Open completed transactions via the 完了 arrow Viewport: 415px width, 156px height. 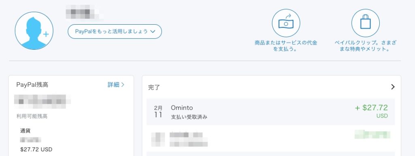[x=393, y=87]
